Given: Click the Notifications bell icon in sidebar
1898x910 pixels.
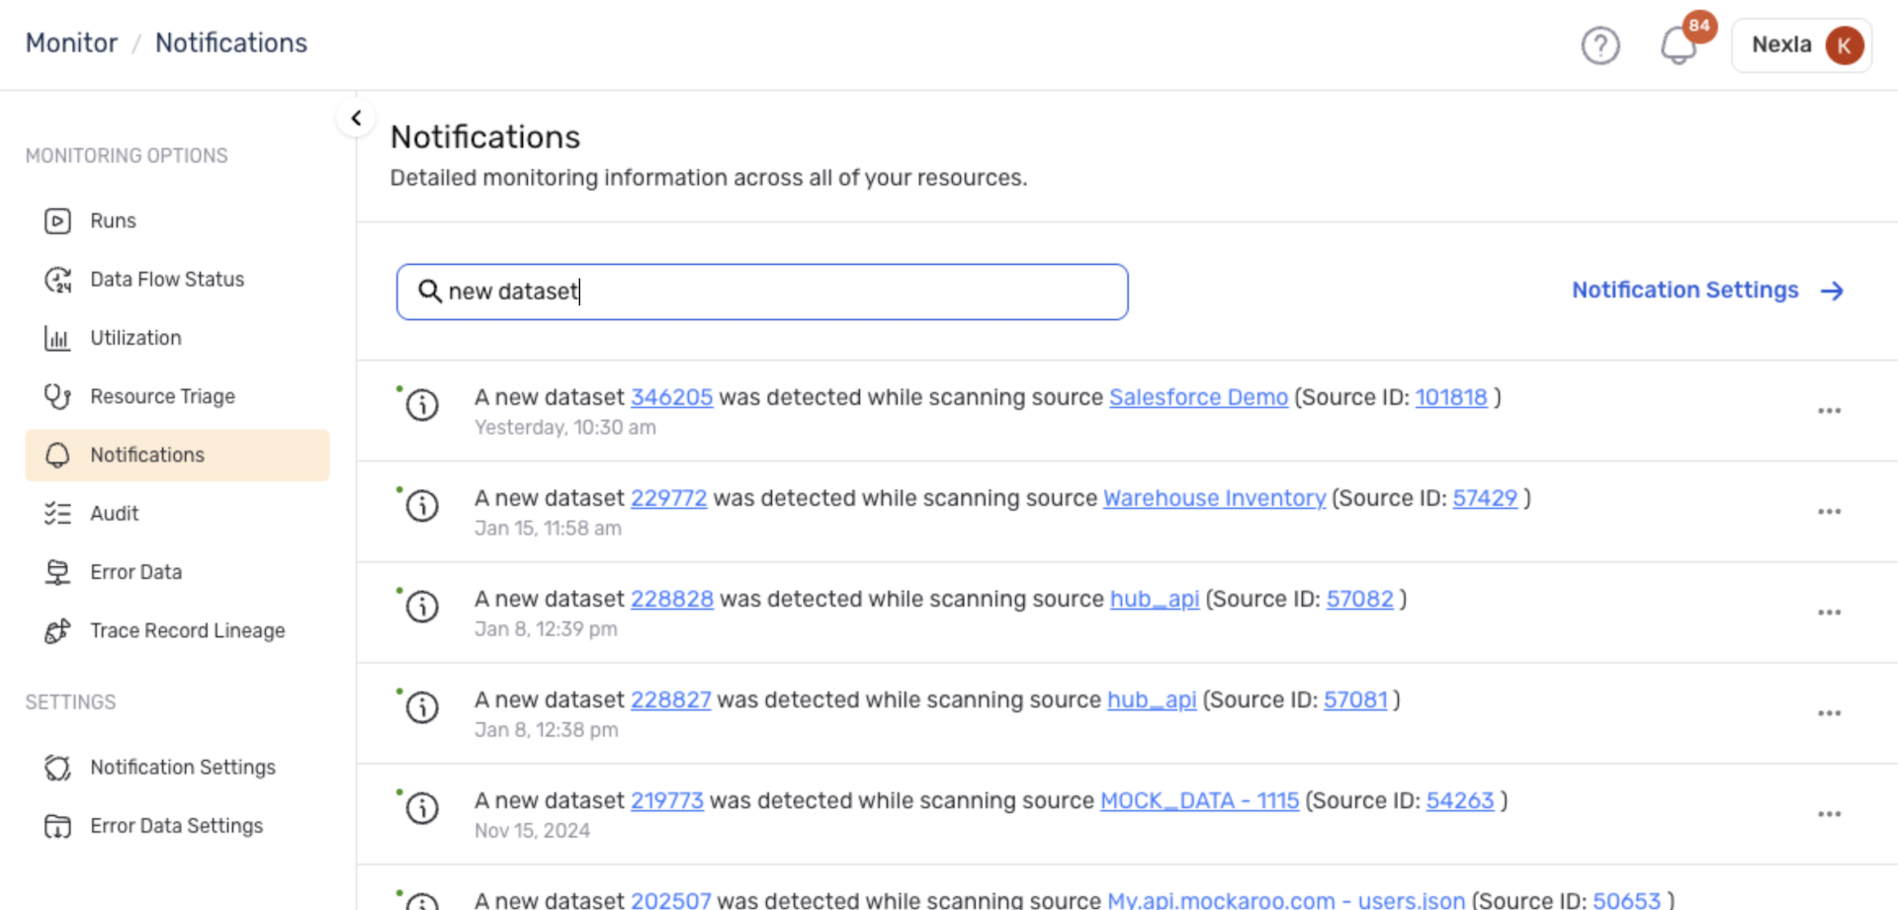Looking at the screenshot, I should [x=57, y=455].
